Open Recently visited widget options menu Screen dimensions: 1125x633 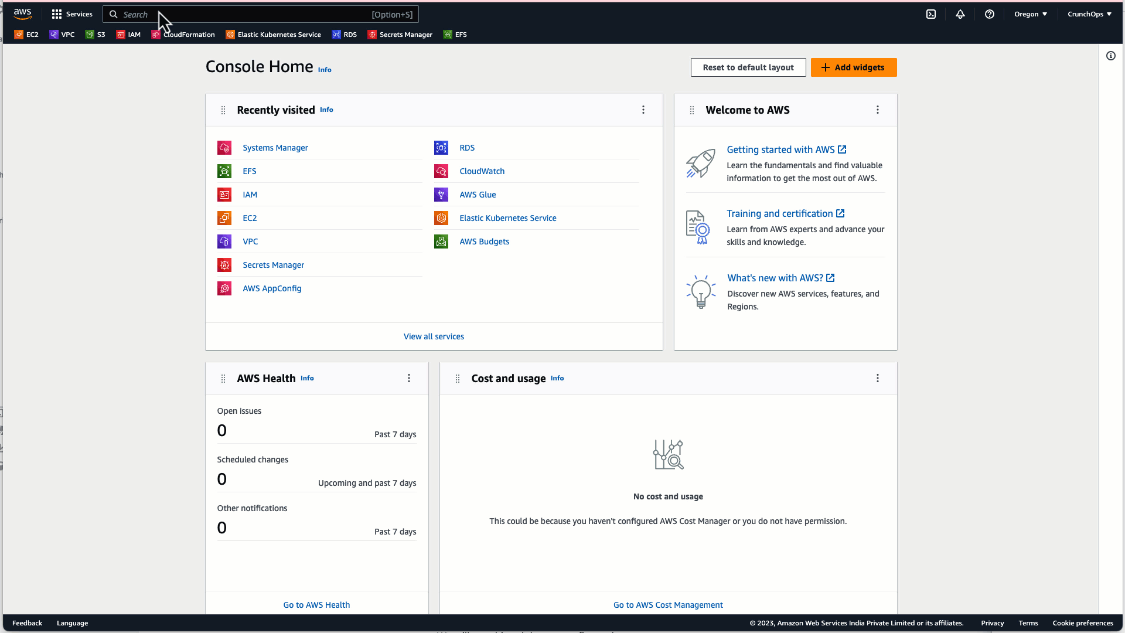643,110
